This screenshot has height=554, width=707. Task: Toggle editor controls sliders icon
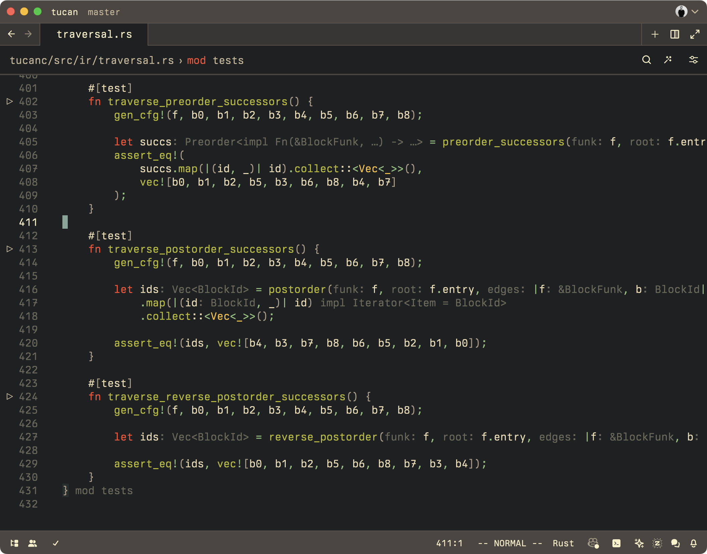[x=693, y=60]
